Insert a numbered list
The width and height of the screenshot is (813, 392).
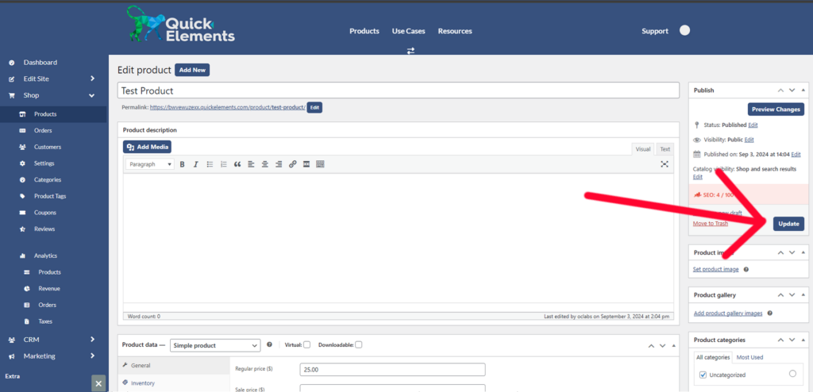coord(223,164)
